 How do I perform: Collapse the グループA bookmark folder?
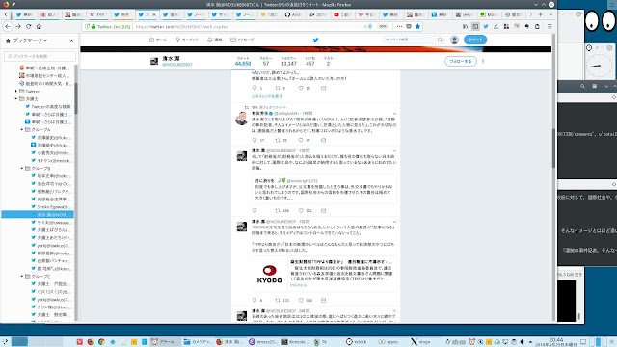(22, 129)
